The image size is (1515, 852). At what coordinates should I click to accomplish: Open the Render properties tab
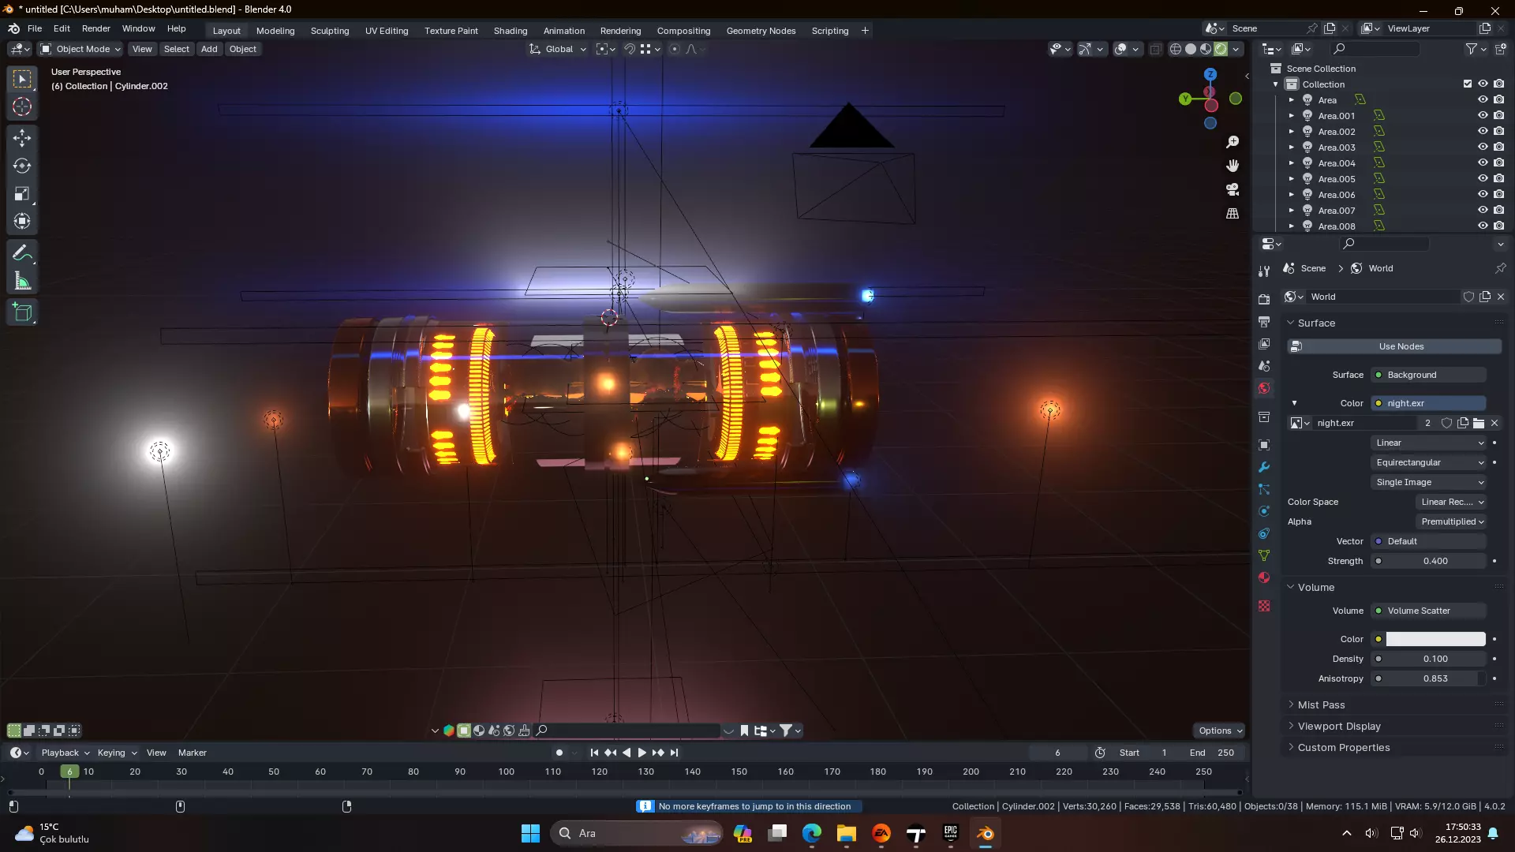(x=1264, y=300)
